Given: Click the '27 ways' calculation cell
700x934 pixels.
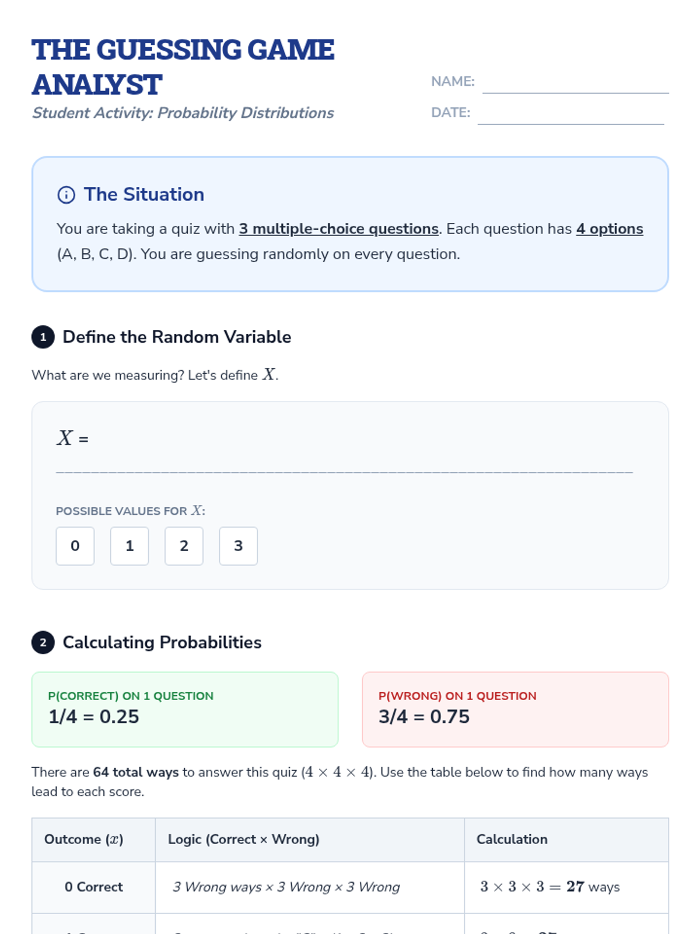Looking at the screenshot, I should coord(550,887).
